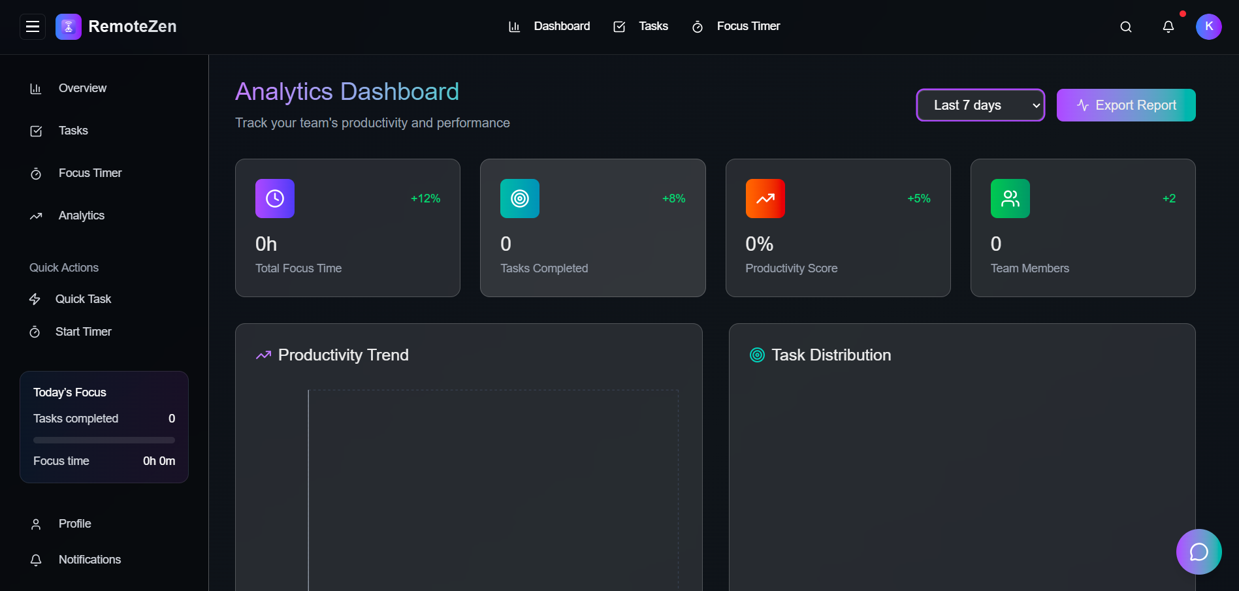Viewport: 1239px width, 591px height.
Task: Open search using the magnifier icon
Action: (x=1125, y=27)
